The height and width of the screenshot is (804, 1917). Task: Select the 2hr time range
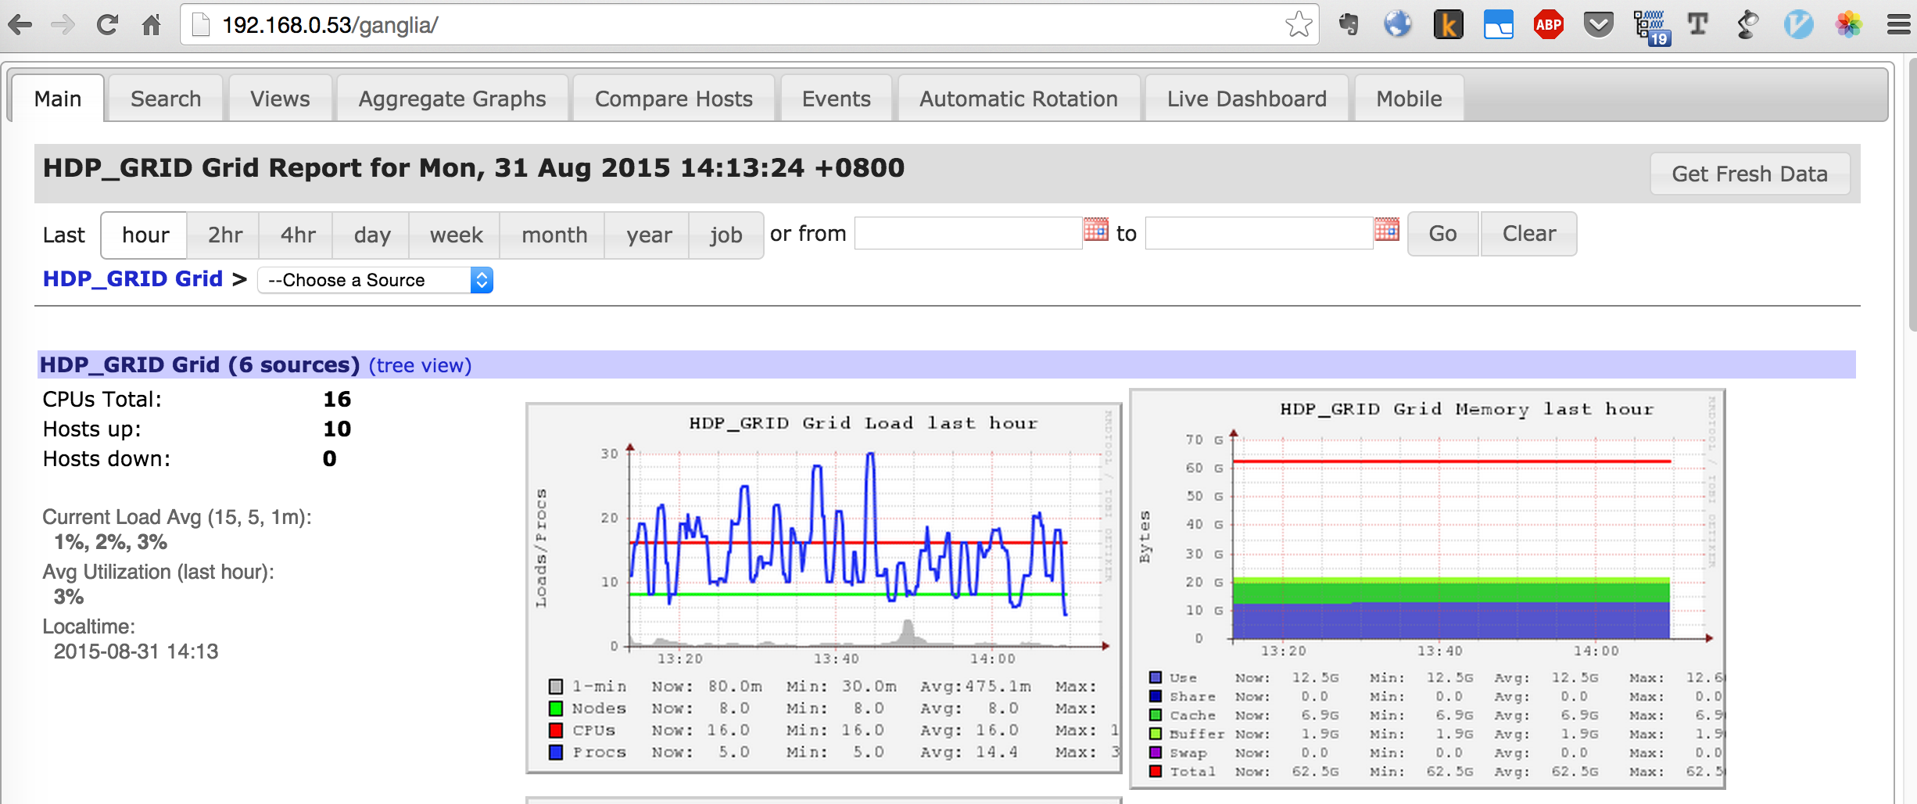tap(224, 235)
